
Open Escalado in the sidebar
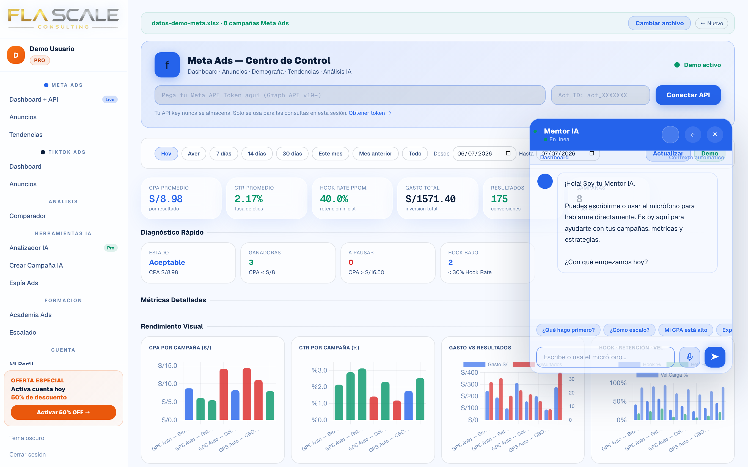(63, 332)
